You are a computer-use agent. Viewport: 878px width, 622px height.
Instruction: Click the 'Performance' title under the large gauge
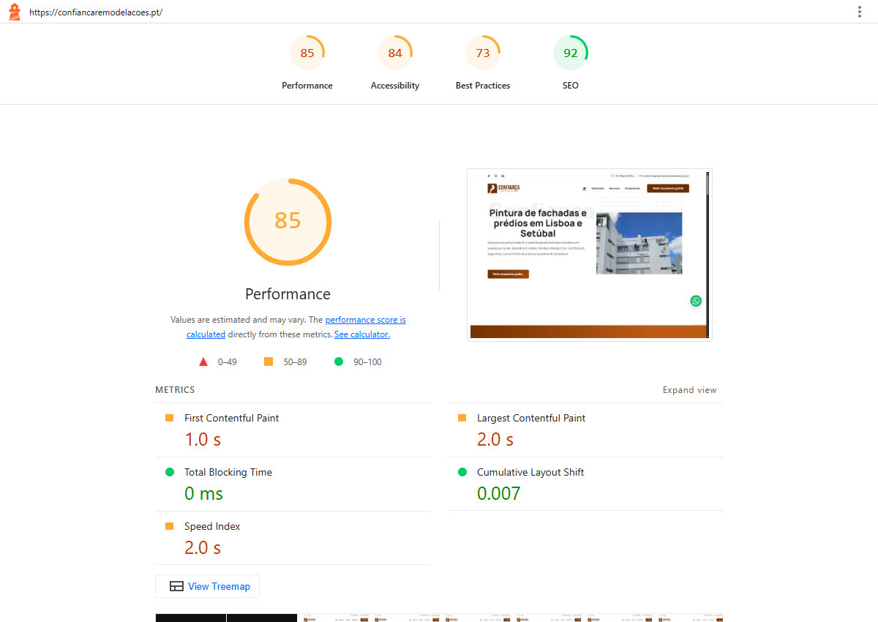[x=288, y=294]
